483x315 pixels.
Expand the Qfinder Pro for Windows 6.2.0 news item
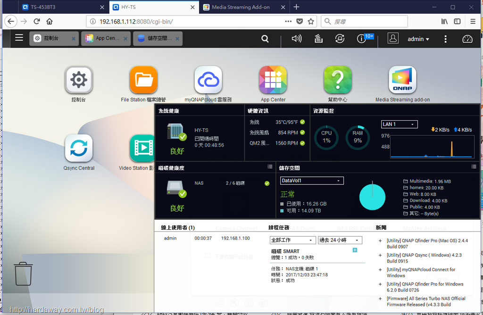(380, 284)
